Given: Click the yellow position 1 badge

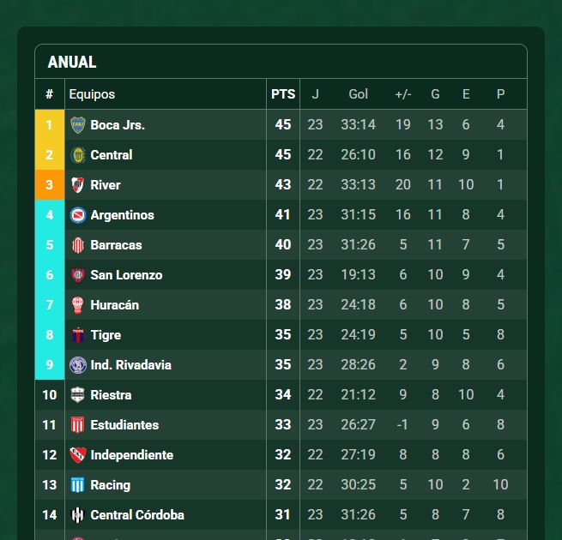Looking at the screenshot, I should click(x=50, y=124).
